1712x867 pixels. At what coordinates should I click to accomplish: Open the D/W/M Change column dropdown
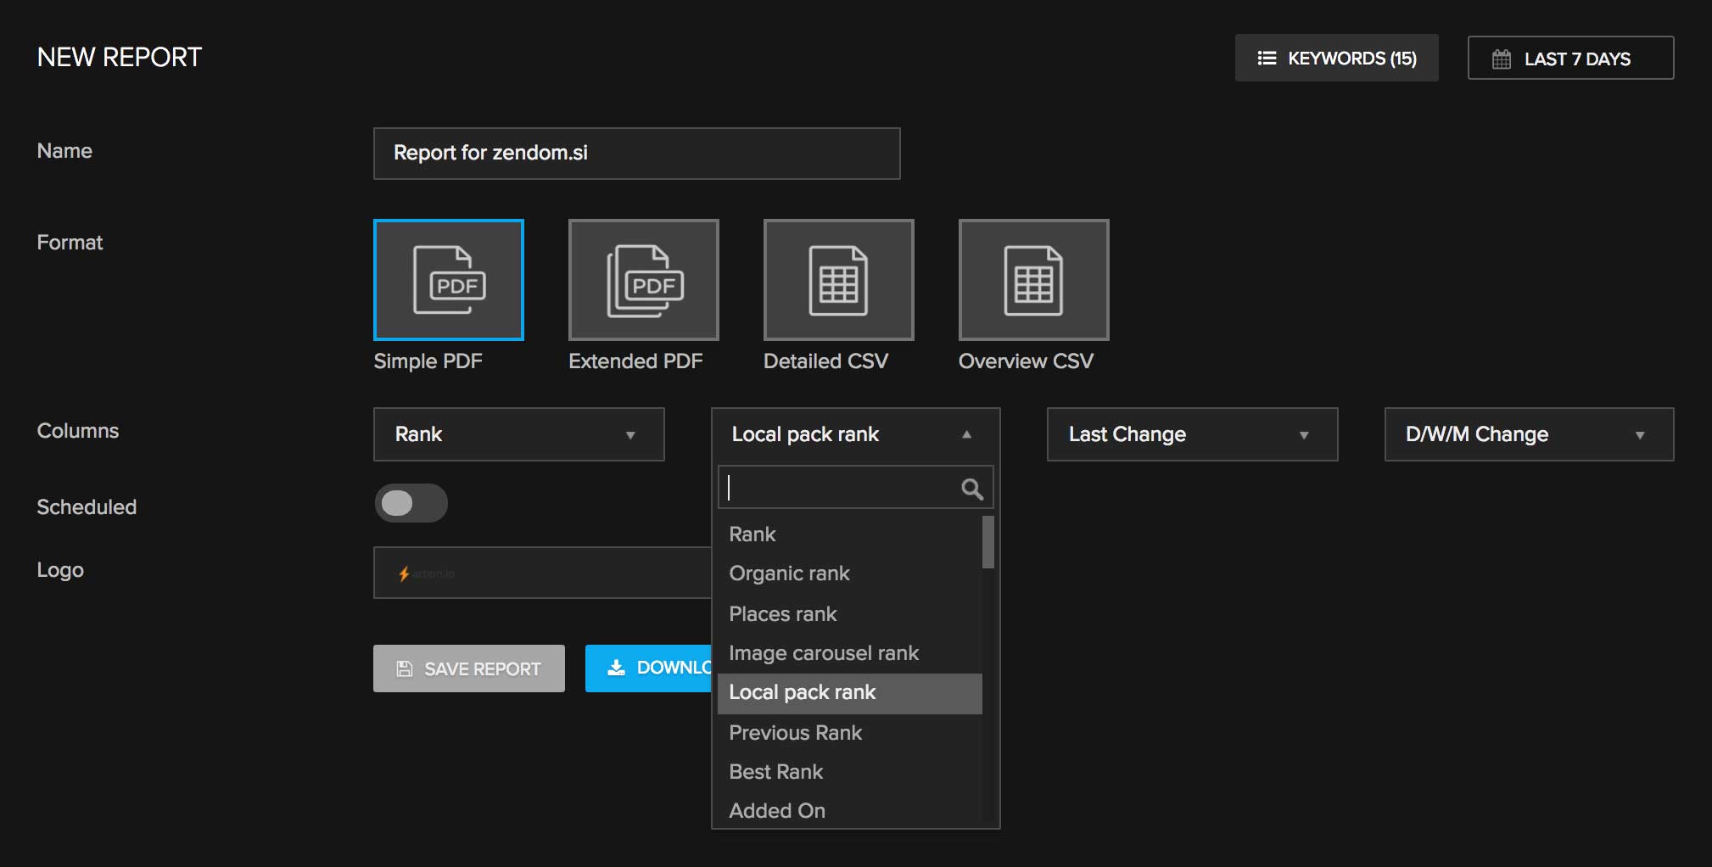click(x=1529, y=434)
